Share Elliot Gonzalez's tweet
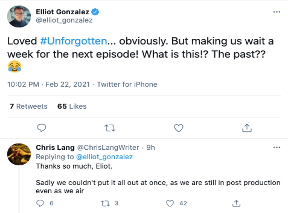This screenshot has width=288, height=213. (247, 128)
